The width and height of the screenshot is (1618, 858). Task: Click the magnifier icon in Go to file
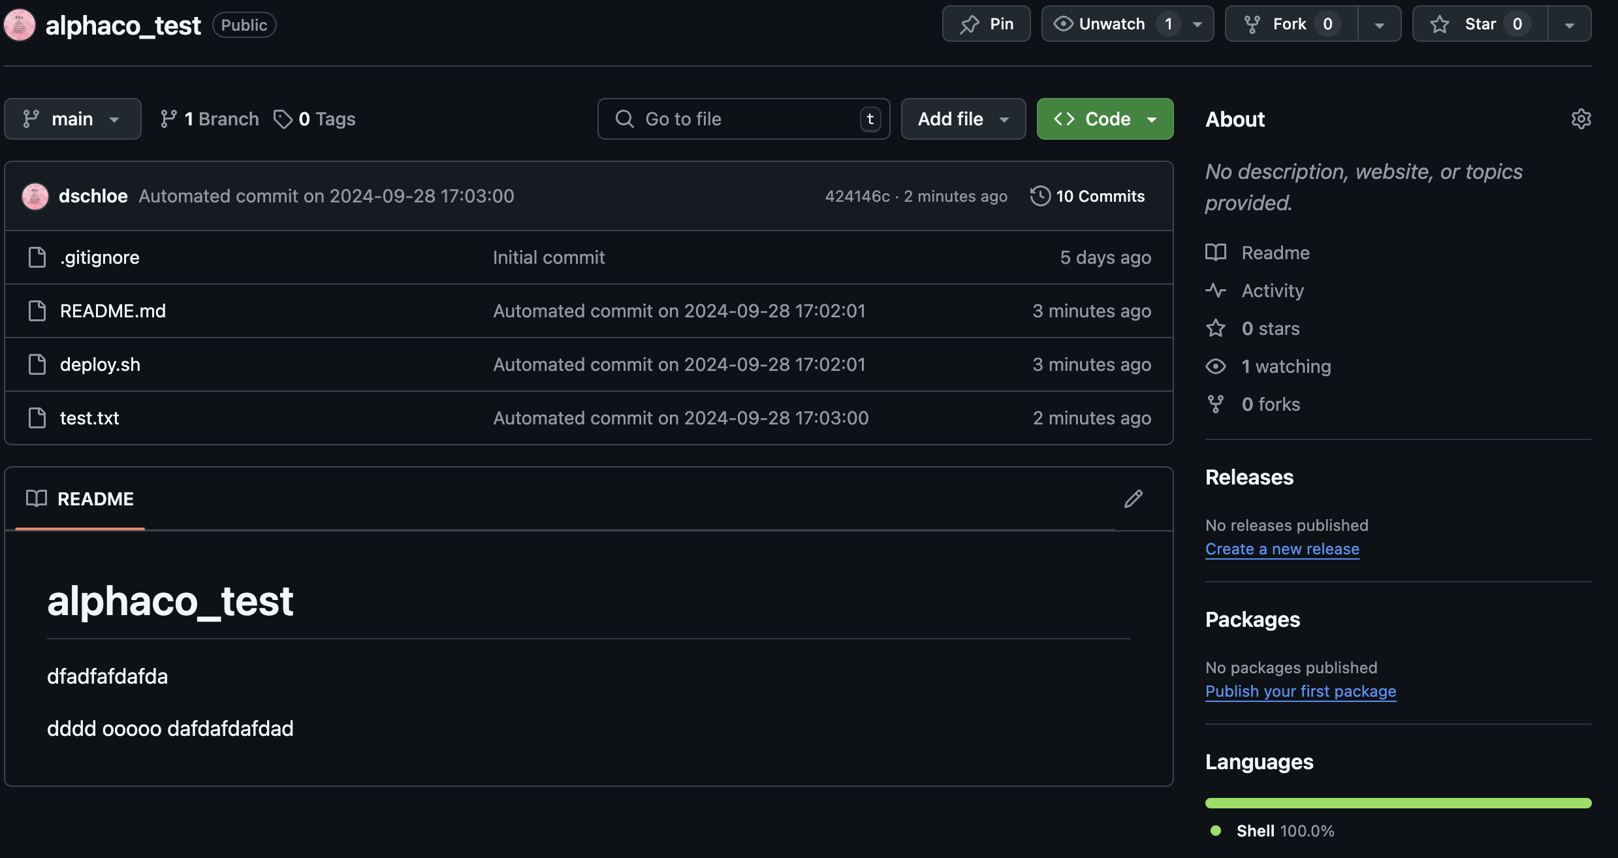pos(624,119)
